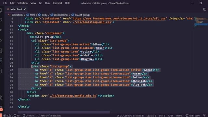Change language mode via HTML

click(179, 116)
